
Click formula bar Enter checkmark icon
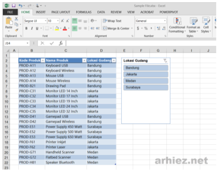point(52,43)
